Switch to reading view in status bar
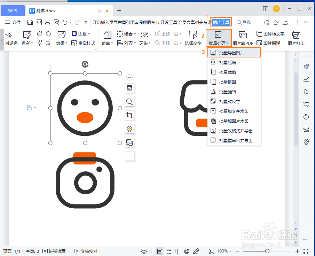Screen dimensions: 315x256 coord(178,251)
